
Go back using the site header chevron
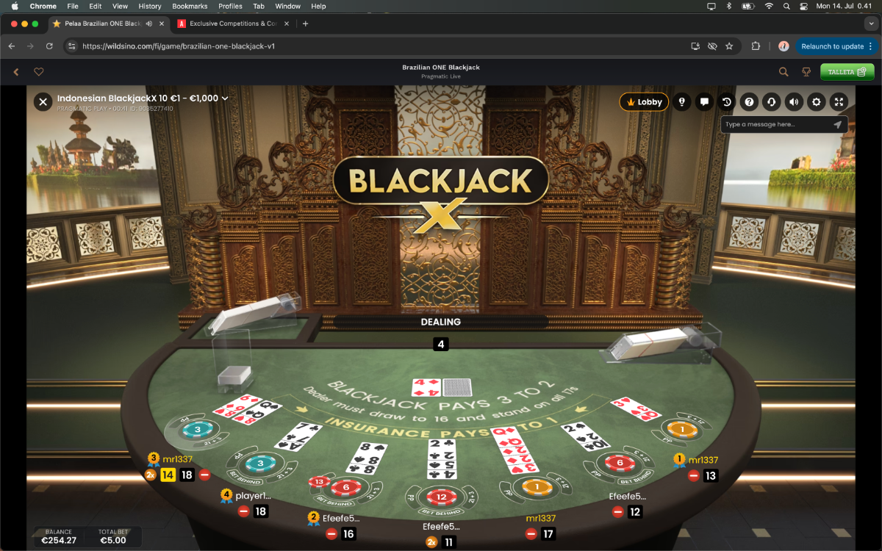pyautogui.click(x=16, y=72)
